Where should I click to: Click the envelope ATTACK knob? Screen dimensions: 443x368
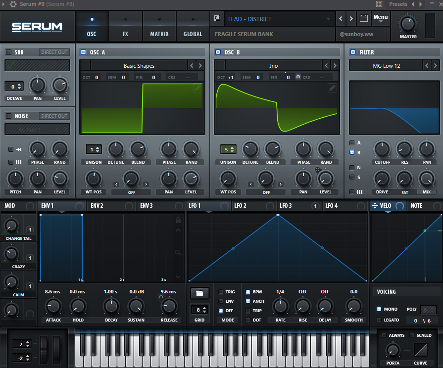53,307
